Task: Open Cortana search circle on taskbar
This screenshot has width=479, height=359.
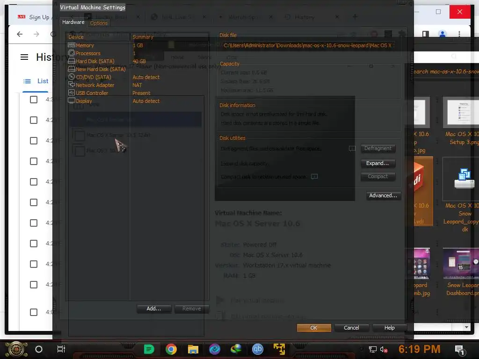Action: pyautogui.click(x=39, y=349)
